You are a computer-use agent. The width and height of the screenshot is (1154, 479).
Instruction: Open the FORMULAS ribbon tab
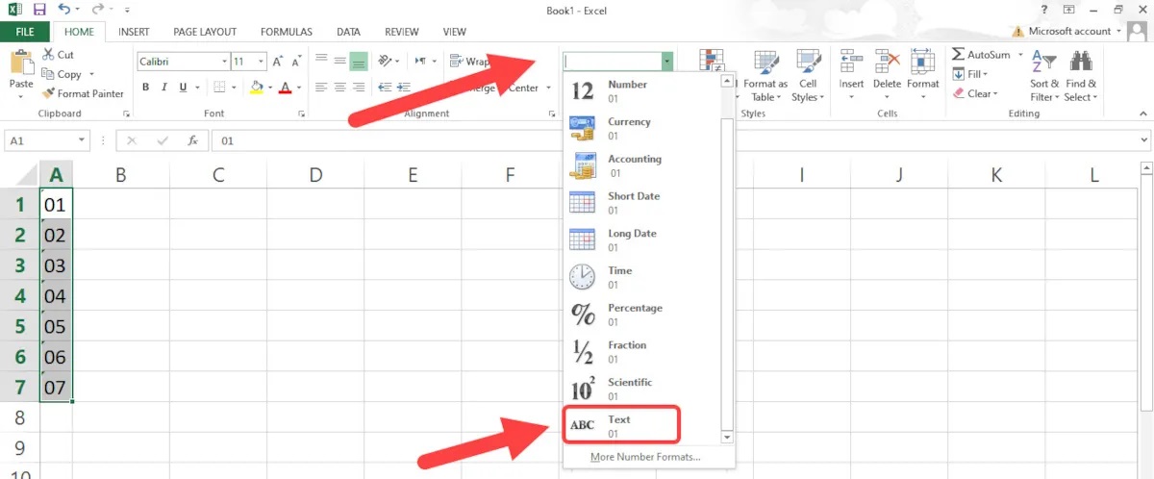coord(286,32)
